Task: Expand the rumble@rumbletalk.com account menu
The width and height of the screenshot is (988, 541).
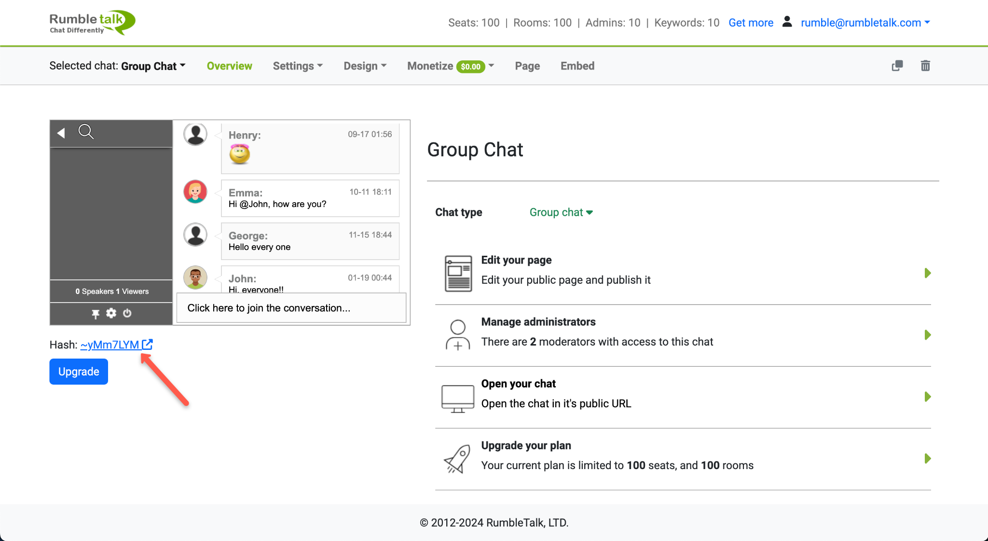Action: [x=865, y=23]
